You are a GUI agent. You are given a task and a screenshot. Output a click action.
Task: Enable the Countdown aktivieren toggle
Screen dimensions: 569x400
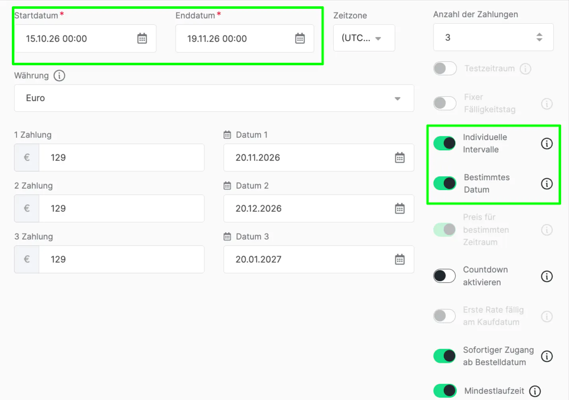(x=445, y=276)
